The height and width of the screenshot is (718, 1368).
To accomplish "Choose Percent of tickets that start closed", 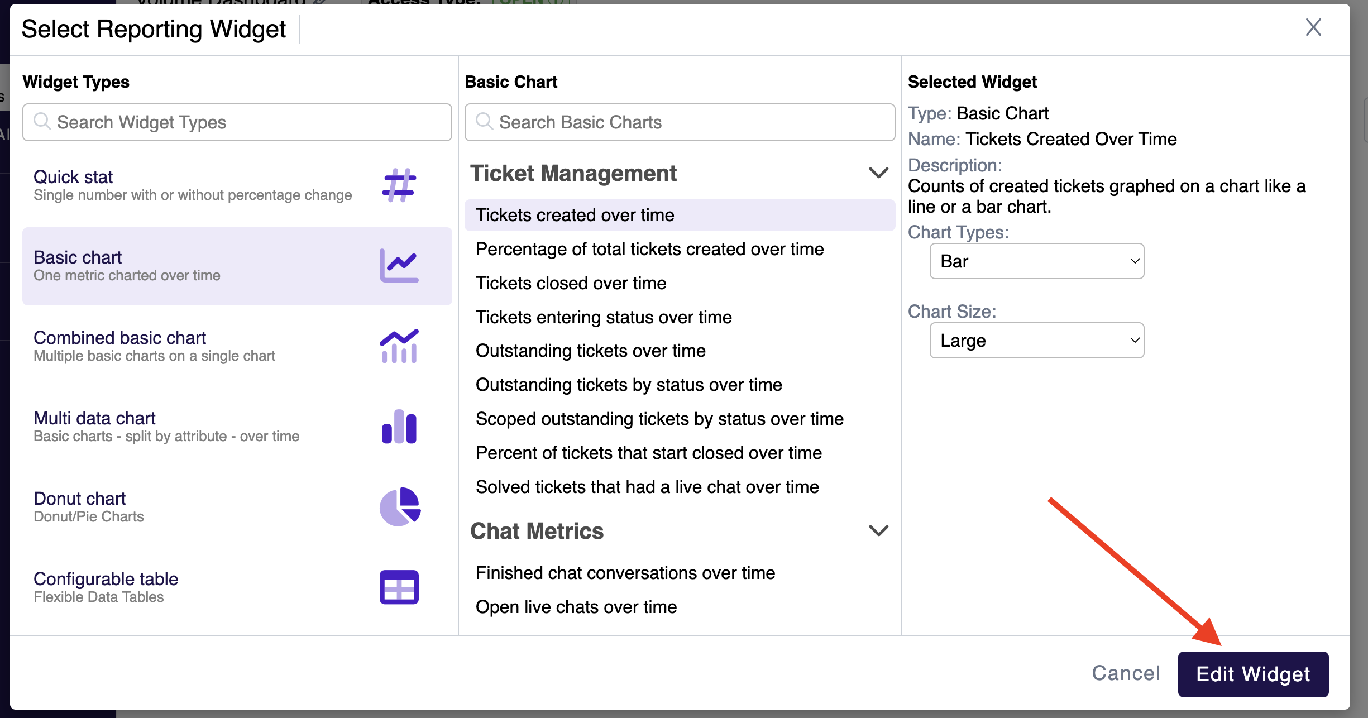I will click(680, 453).
